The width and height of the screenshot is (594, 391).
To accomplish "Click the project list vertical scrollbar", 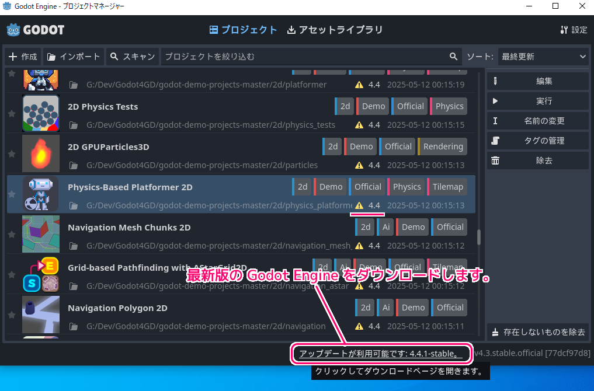I will pos(479,237).
